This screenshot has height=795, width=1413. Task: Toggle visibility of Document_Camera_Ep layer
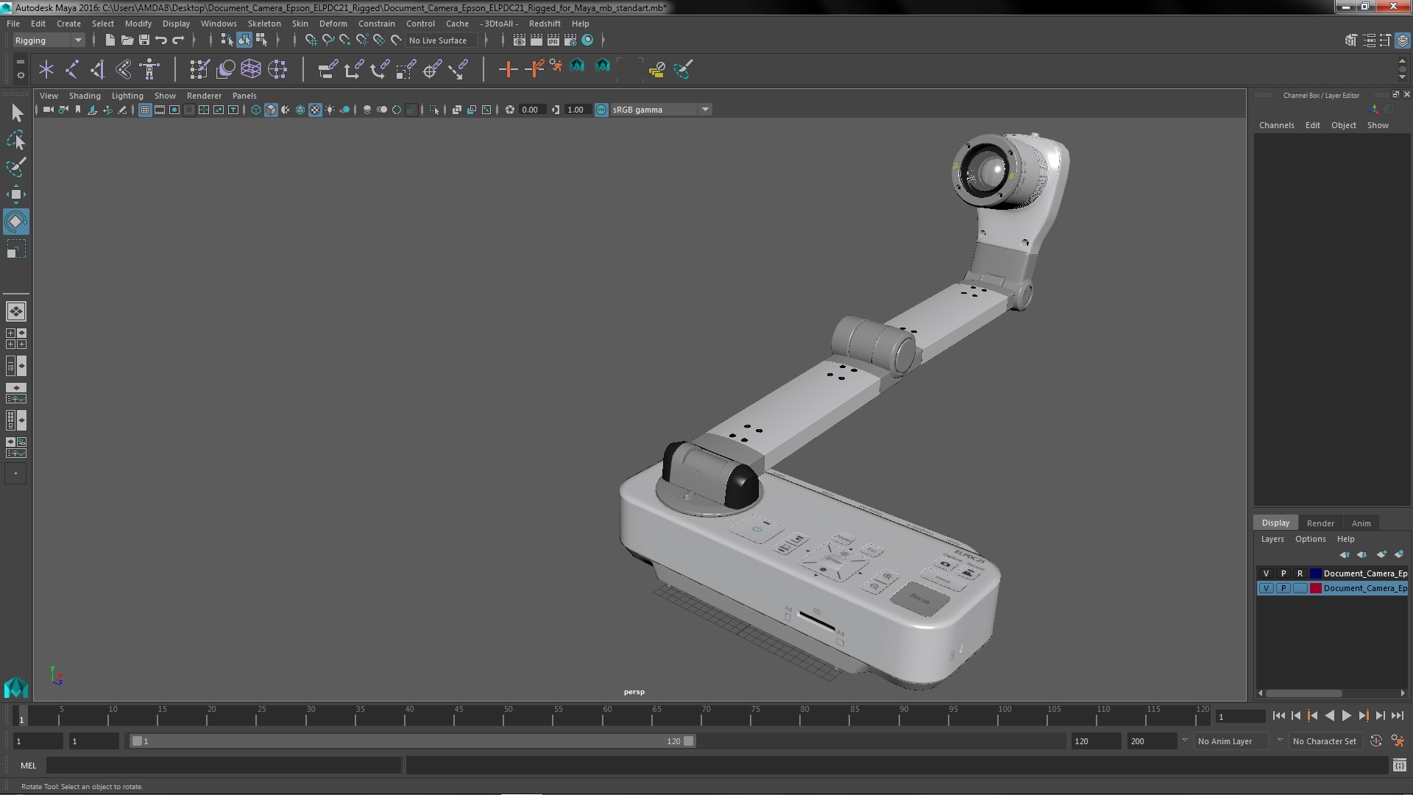pos(1267,573)
